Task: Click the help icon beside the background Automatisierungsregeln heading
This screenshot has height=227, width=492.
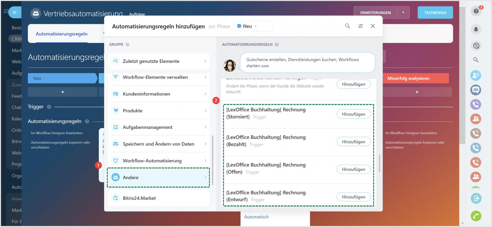Action: (87, 121)
